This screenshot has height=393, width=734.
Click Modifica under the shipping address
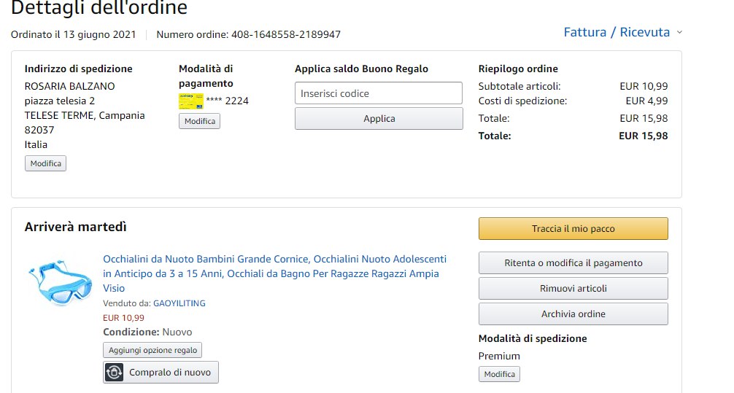[x=45, y=164]
